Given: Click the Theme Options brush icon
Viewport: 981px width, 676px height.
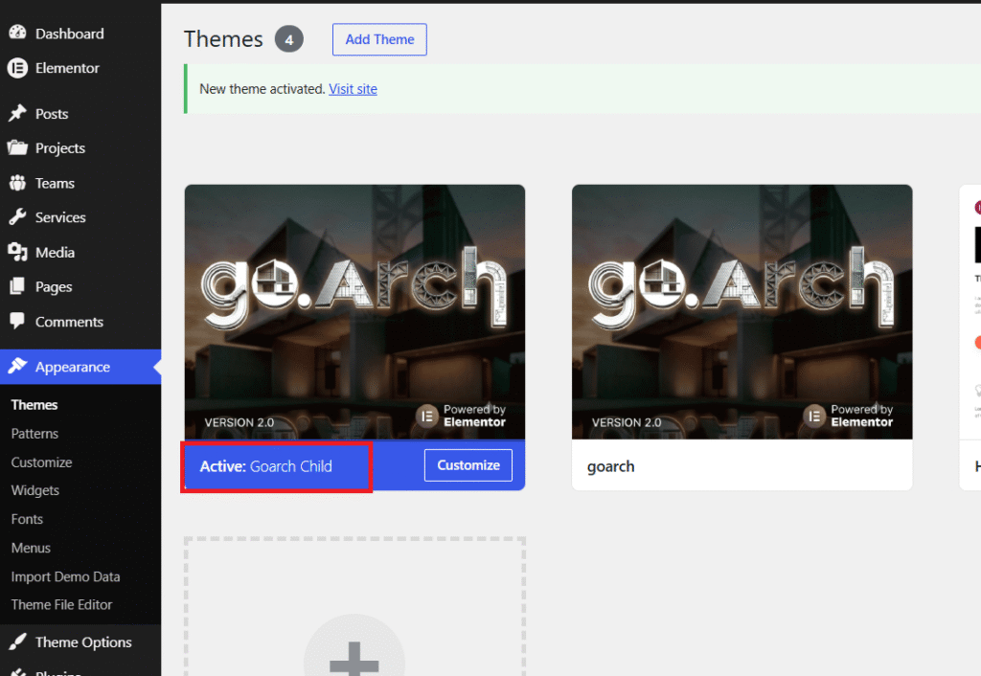Looking at the screenshot, I should click(17, 642).
